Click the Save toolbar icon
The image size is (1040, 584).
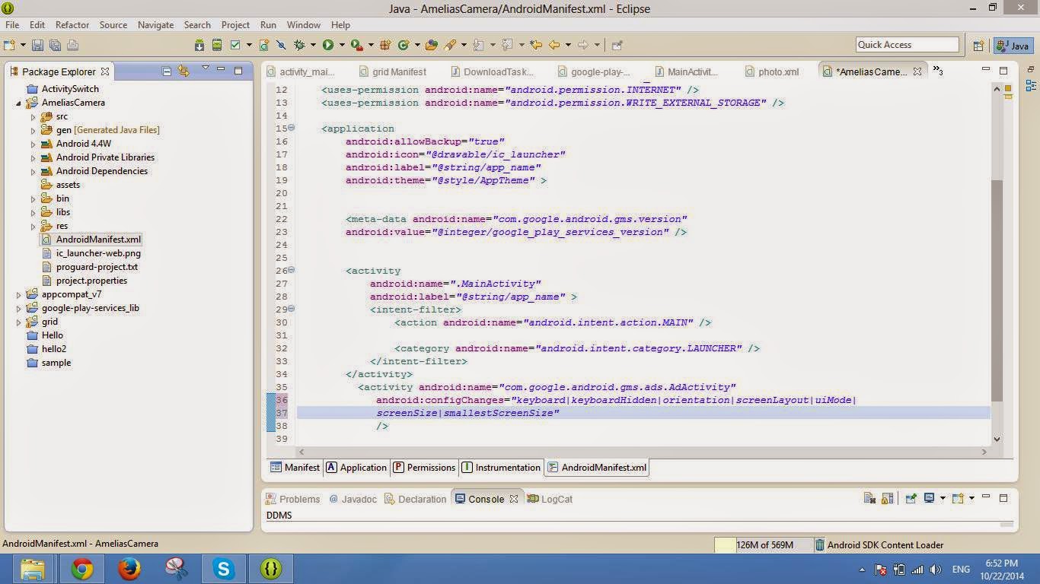point(37,45)
